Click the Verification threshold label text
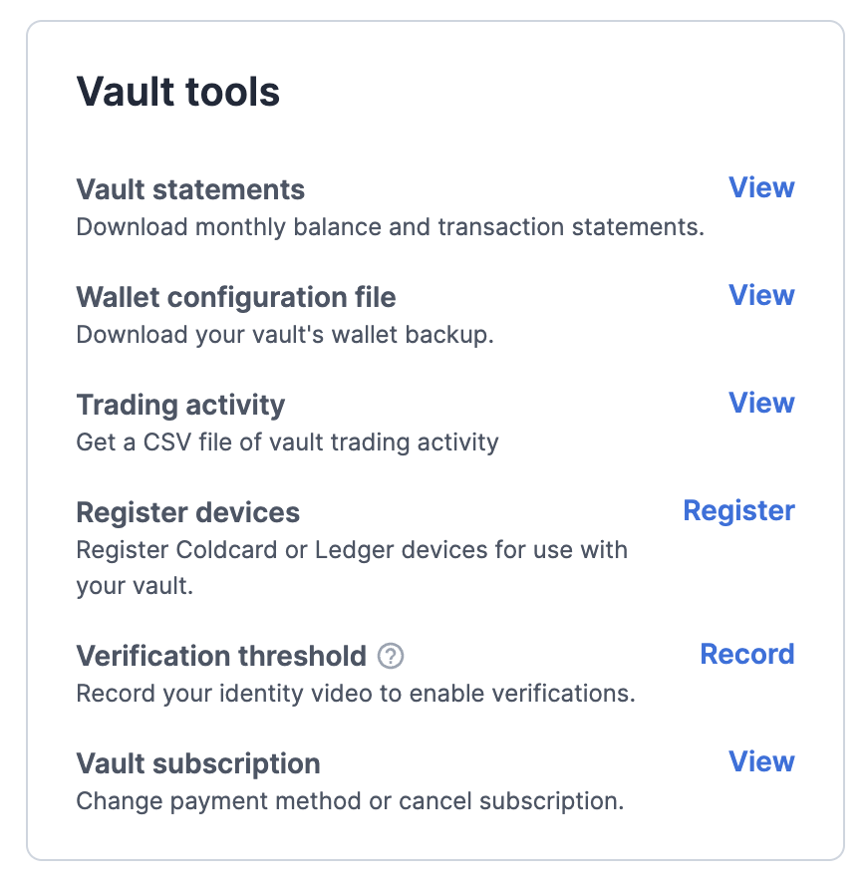 (x=221, y=656)
